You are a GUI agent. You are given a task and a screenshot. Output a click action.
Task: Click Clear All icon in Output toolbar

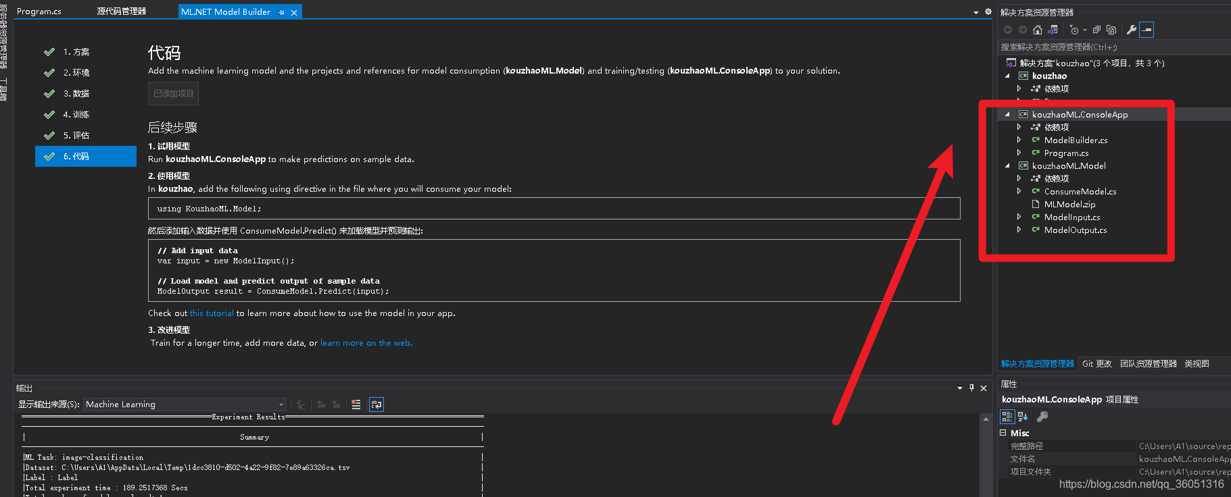point(356,404)
